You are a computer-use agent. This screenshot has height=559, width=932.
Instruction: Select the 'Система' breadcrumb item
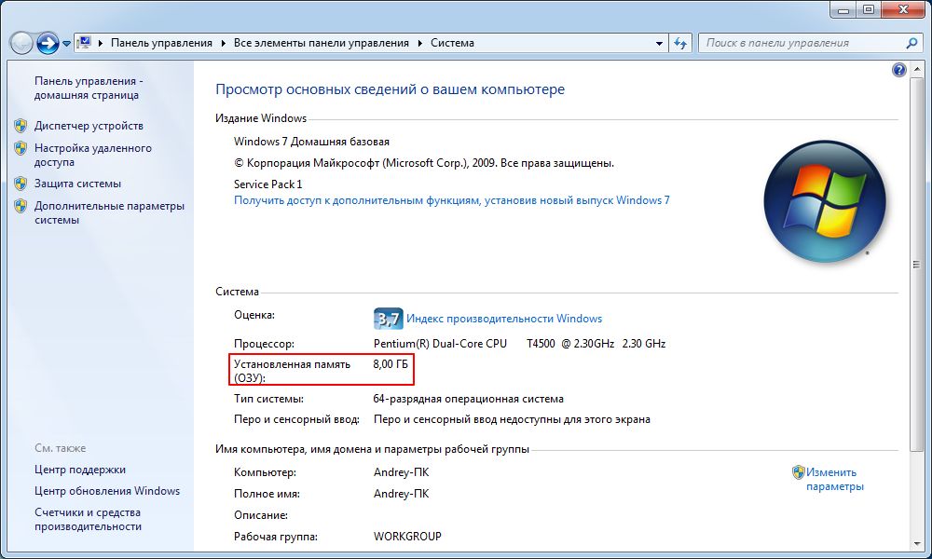pyautogui.click(x=452, y=43)
